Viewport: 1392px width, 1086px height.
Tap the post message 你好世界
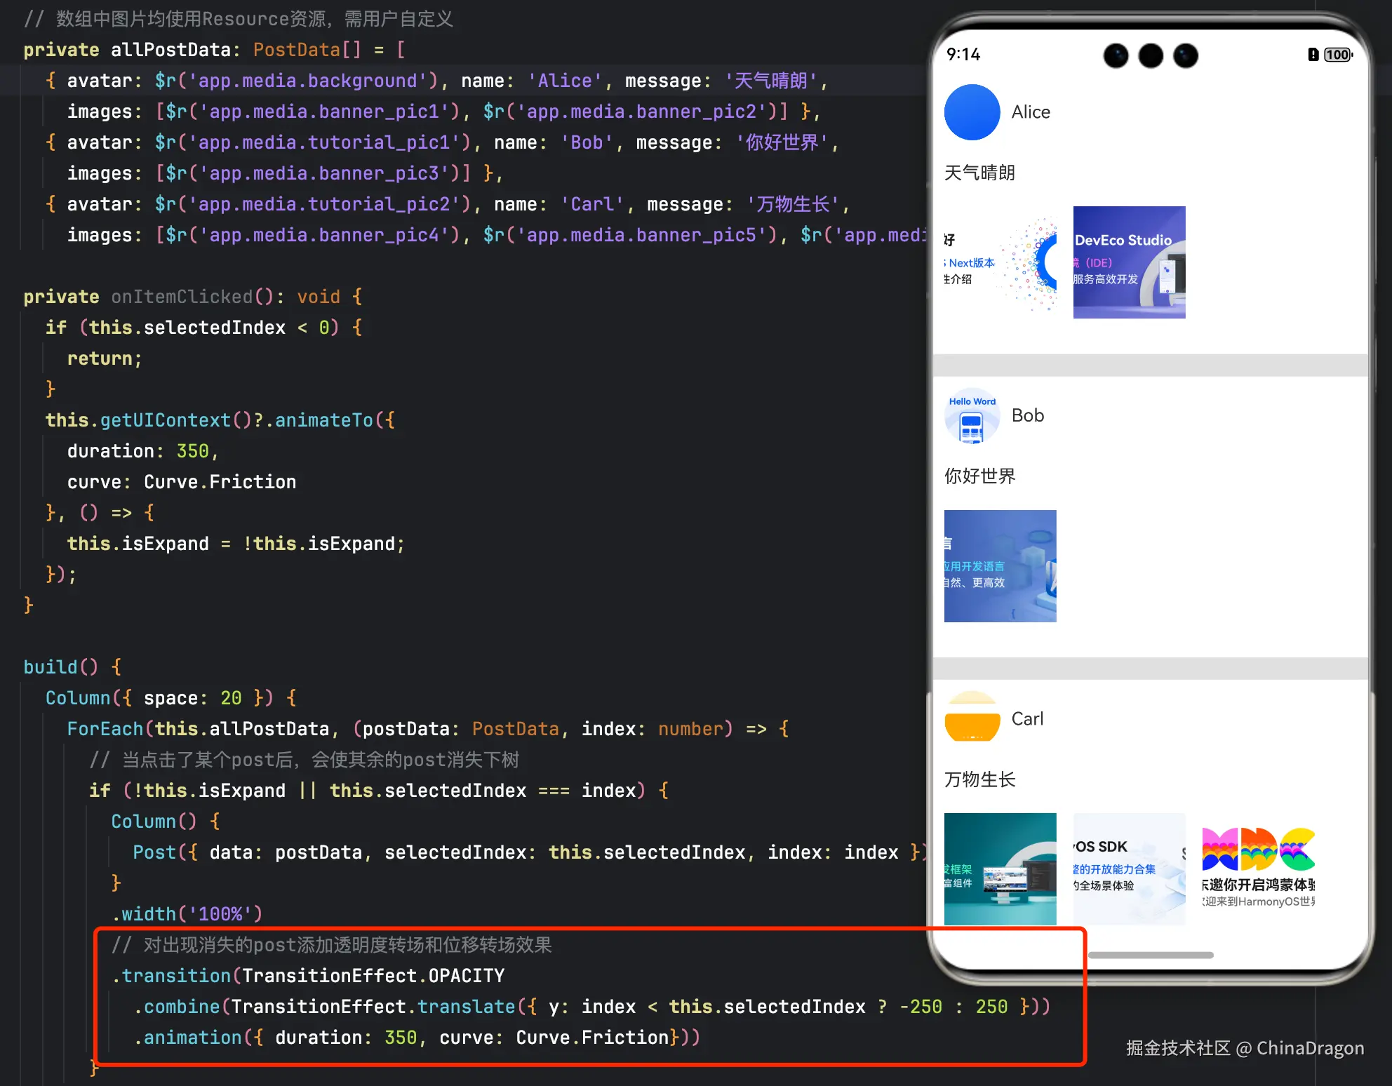(x=979, y=476)
